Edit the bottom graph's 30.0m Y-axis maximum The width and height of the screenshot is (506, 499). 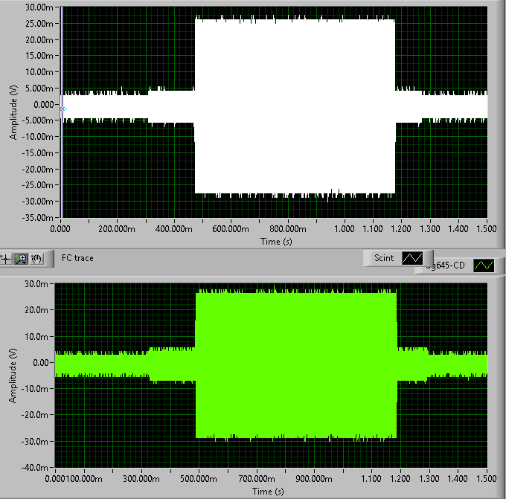[36, 284]
